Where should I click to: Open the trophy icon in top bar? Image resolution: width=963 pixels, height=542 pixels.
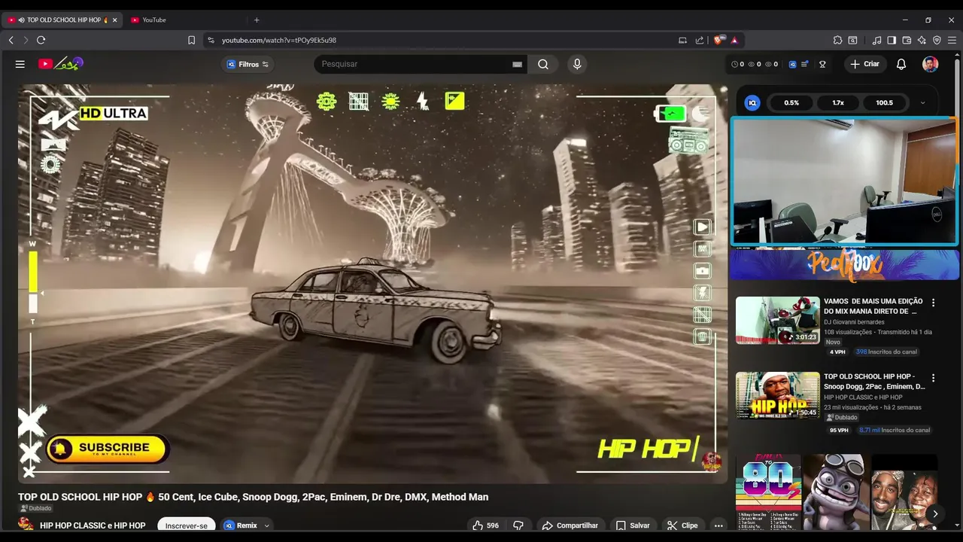pos(822,64)
